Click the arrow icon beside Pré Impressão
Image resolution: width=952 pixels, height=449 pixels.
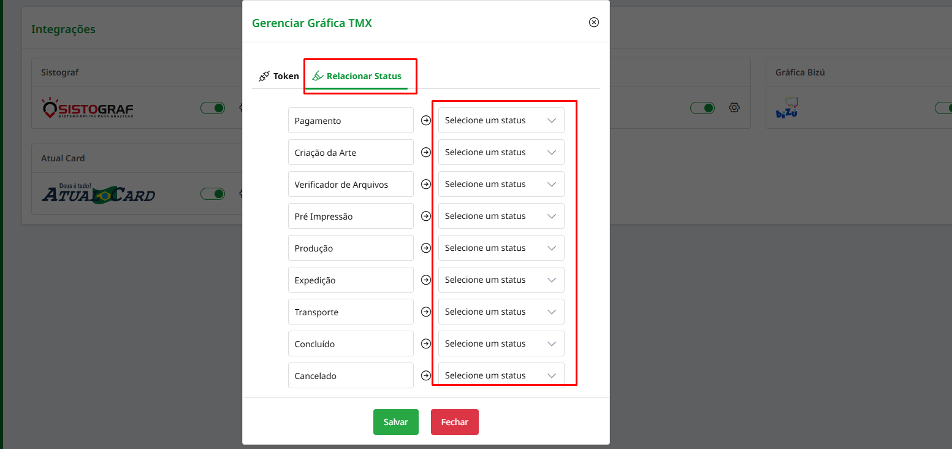426,217
